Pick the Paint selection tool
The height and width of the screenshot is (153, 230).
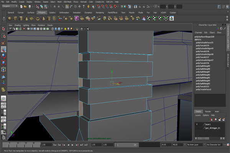pyautogui.click(x=3, y=42)
